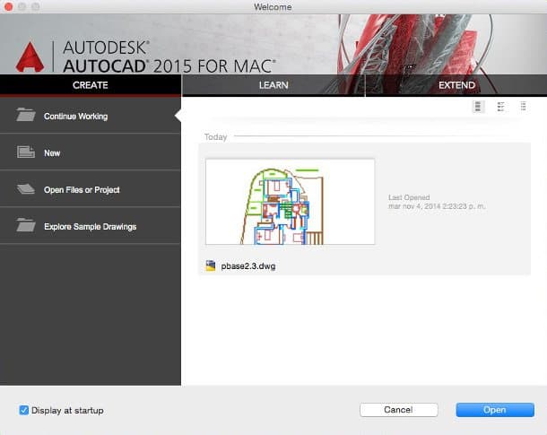Switch to the LEARN tab
The width and height of the screenshot is (547, 435).
tap(273, 85)
